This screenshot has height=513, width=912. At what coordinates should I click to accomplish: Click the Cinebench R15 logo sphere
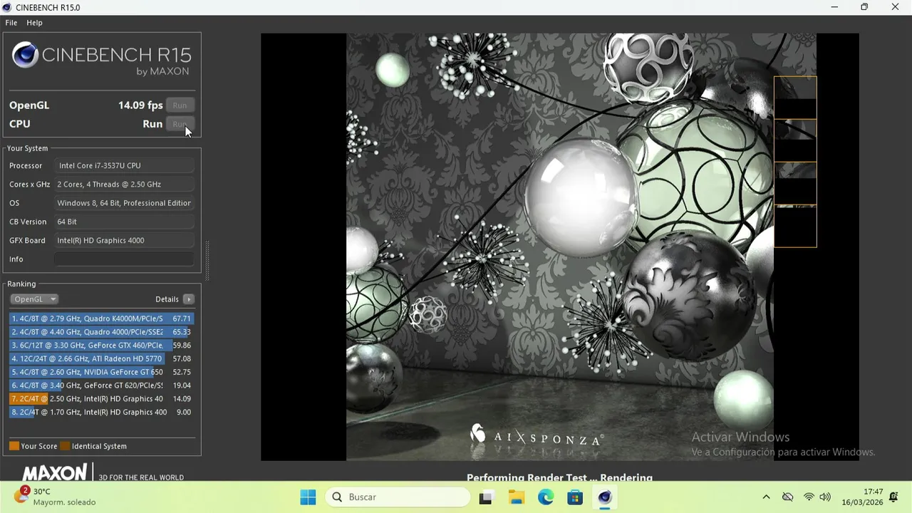(25, 56)
